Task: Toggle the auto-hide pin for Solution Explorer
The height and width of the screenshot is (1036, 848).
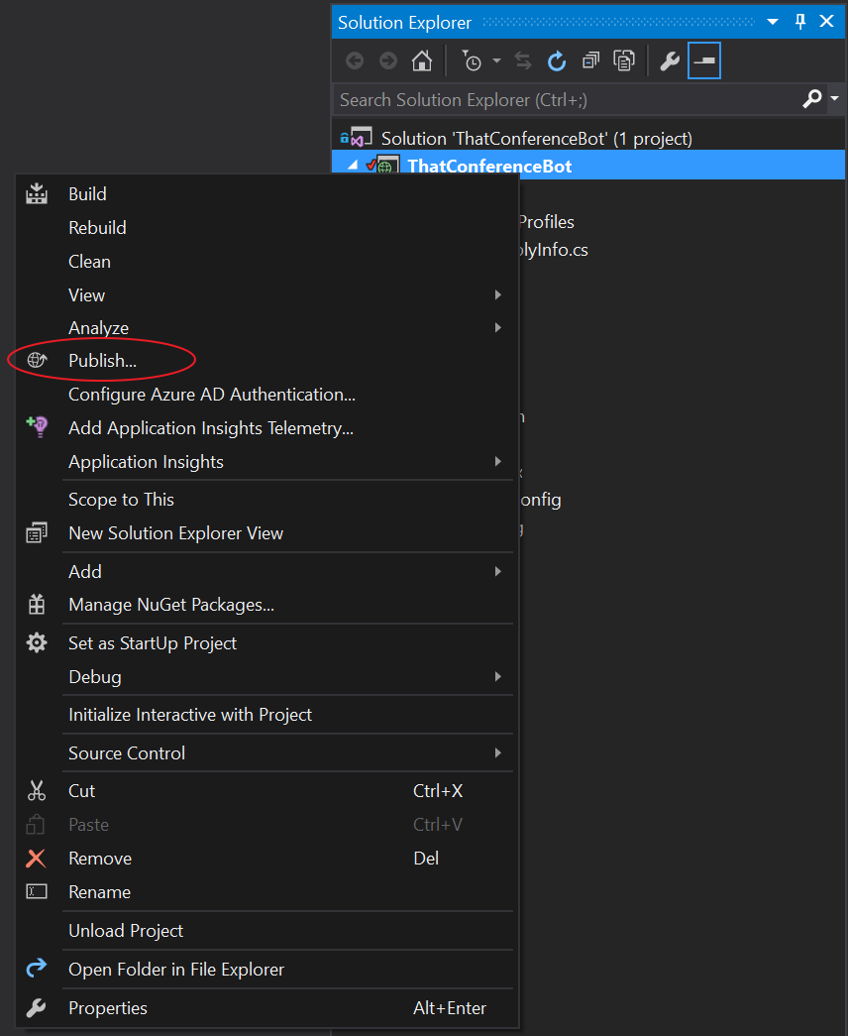Action: coord(800,22)
